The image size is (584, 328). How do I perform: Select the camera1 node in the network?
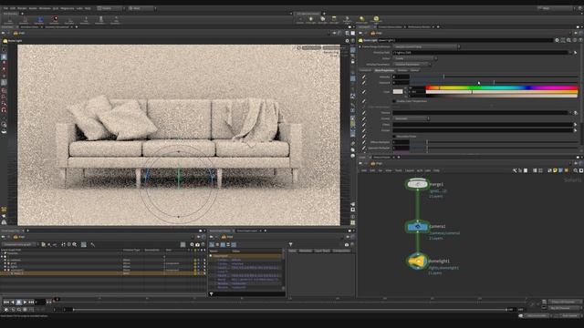point(417,227)
